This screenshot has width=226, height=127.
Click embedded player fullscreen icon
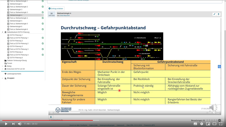(x=218, y=113)
